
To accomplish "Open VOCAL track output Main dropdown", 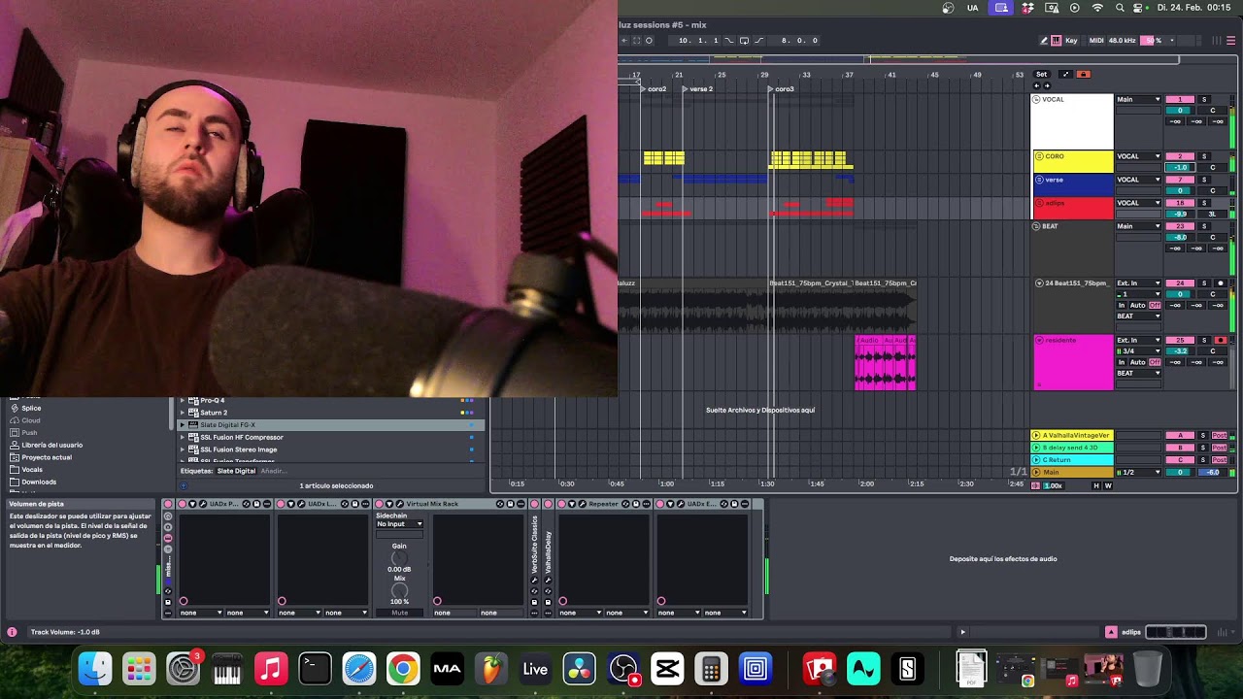I will coord(1138,99).
